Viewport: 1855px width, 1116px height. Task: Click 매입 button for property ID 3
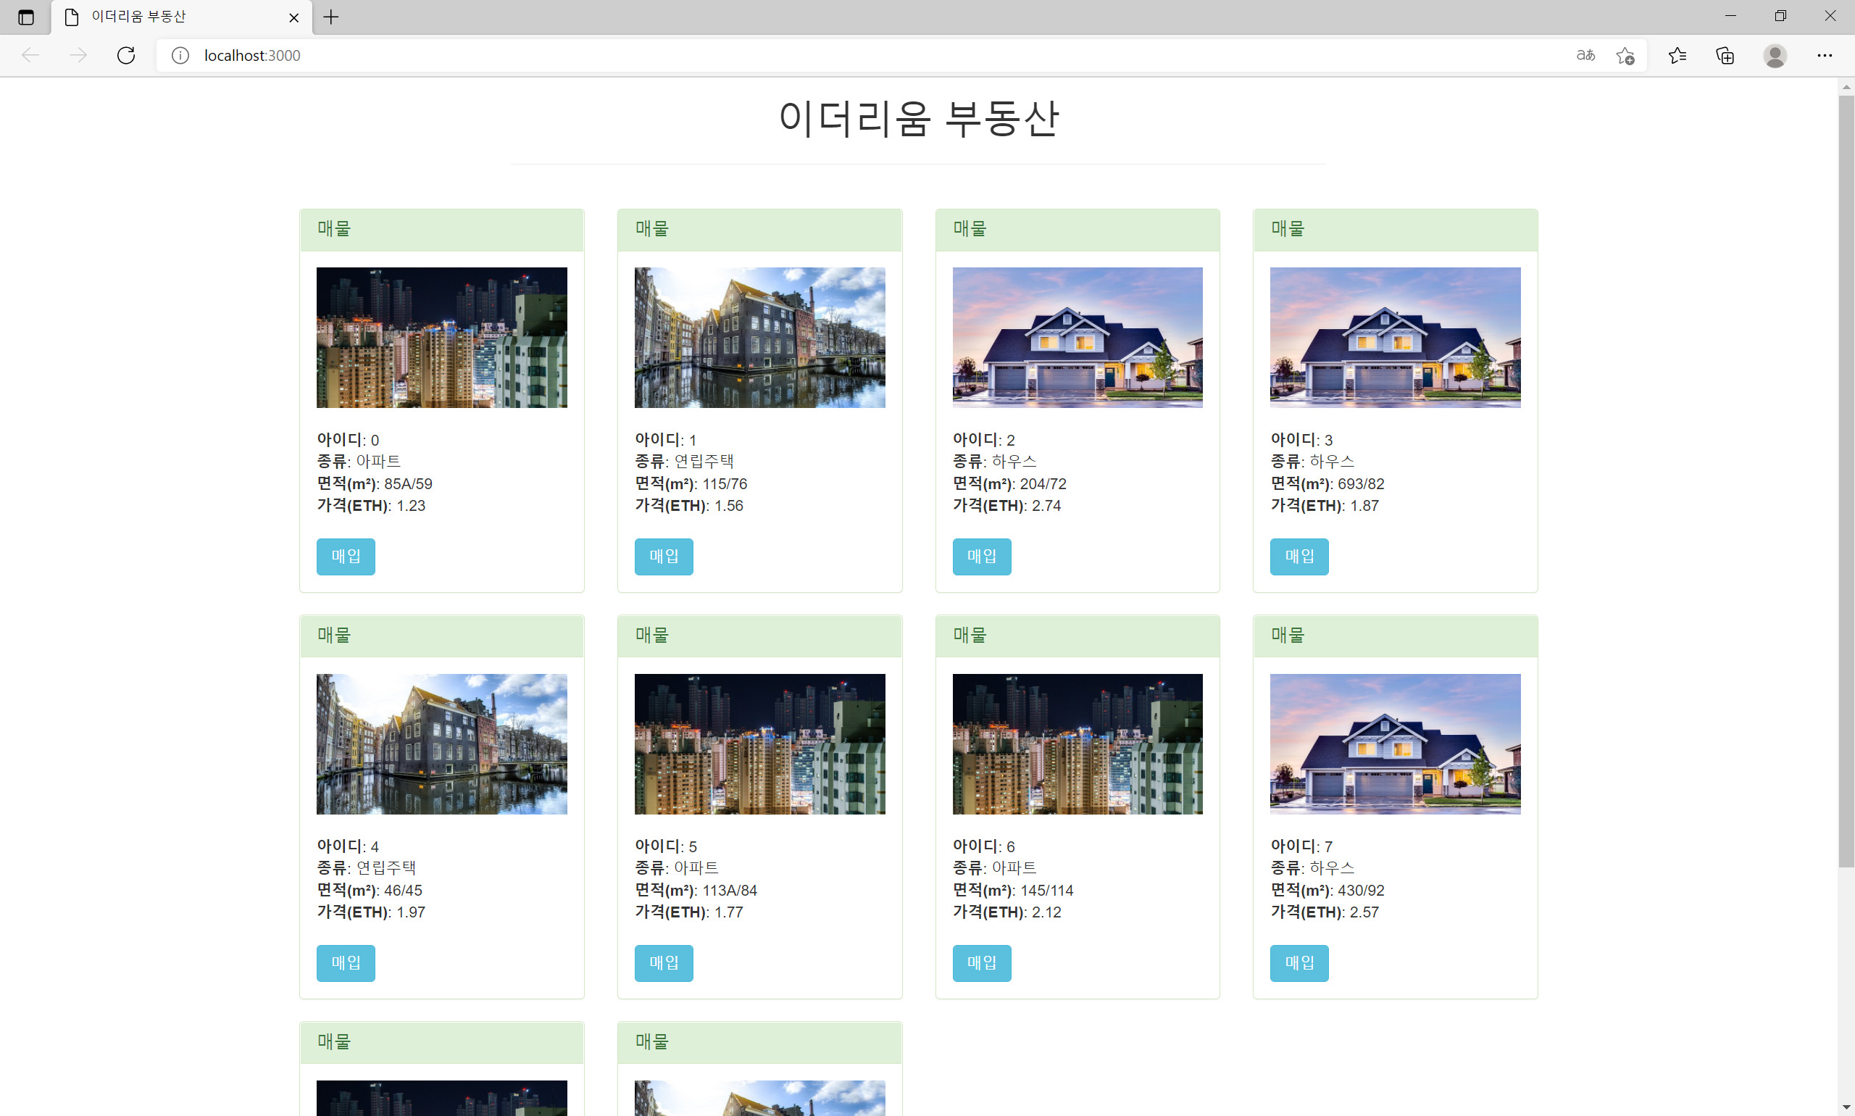1298,557
